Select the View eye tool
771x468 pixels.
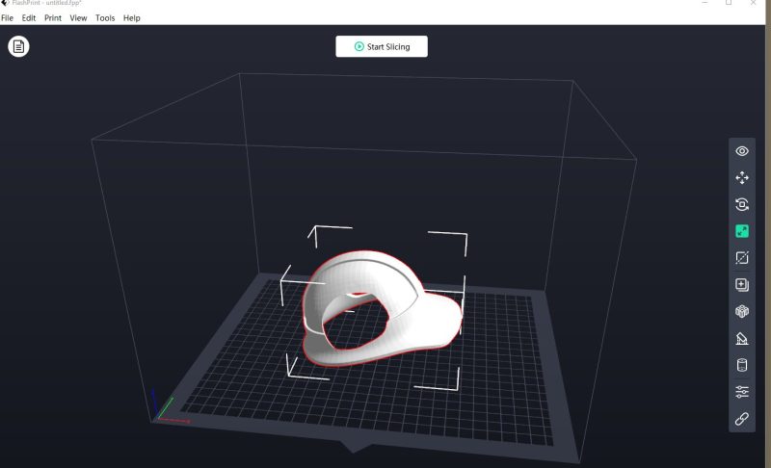tap(742, 151)
